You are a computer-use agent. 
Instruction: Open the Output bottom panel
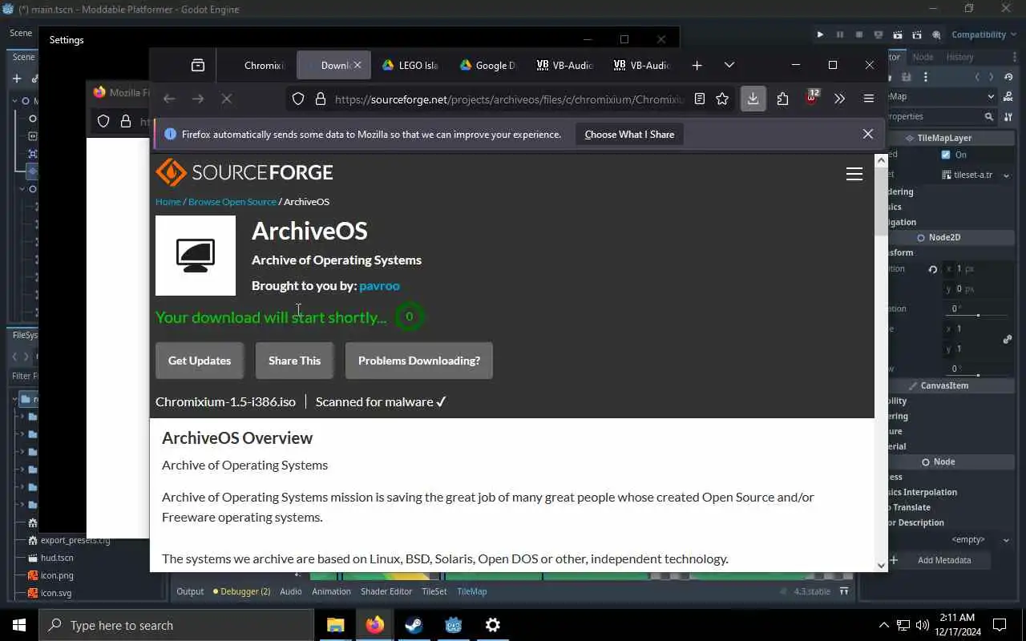(190, 591)
